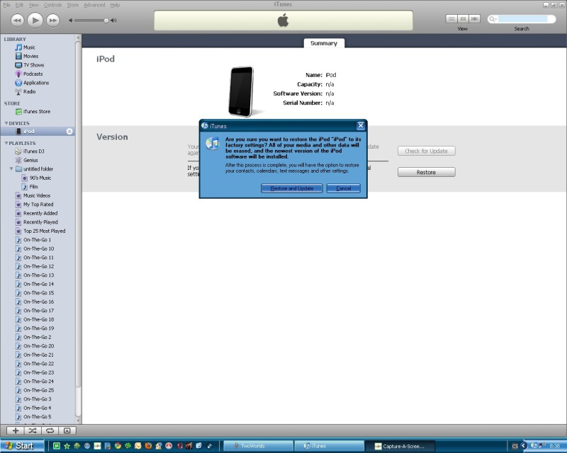Select the Summary tab
Image resolution: width=567 pixels, height=453 pixels.
[x=324, y=43]
